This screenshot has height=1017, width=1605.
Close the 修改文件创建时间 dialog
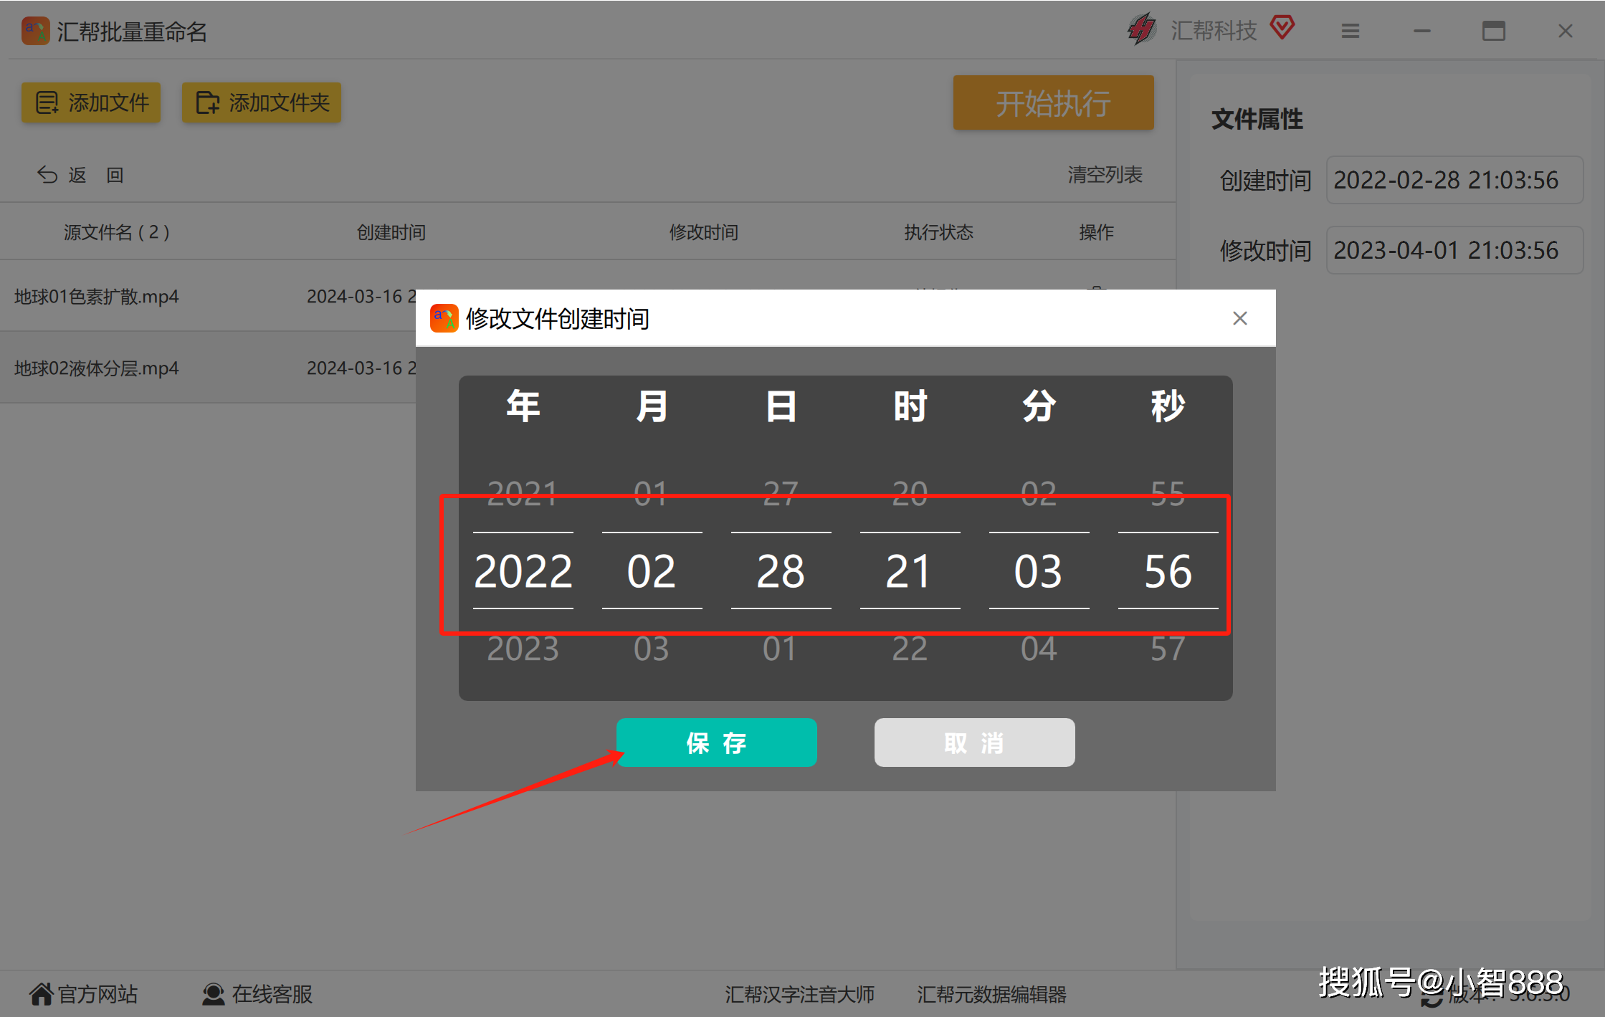[1240, 318]
